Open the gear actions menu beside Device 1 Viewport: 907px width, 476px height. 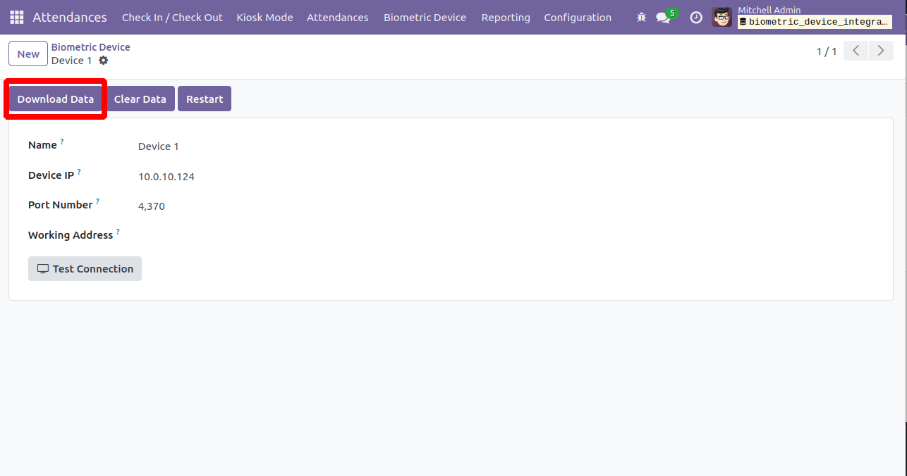pyautogui.click(x=104, y=61)
